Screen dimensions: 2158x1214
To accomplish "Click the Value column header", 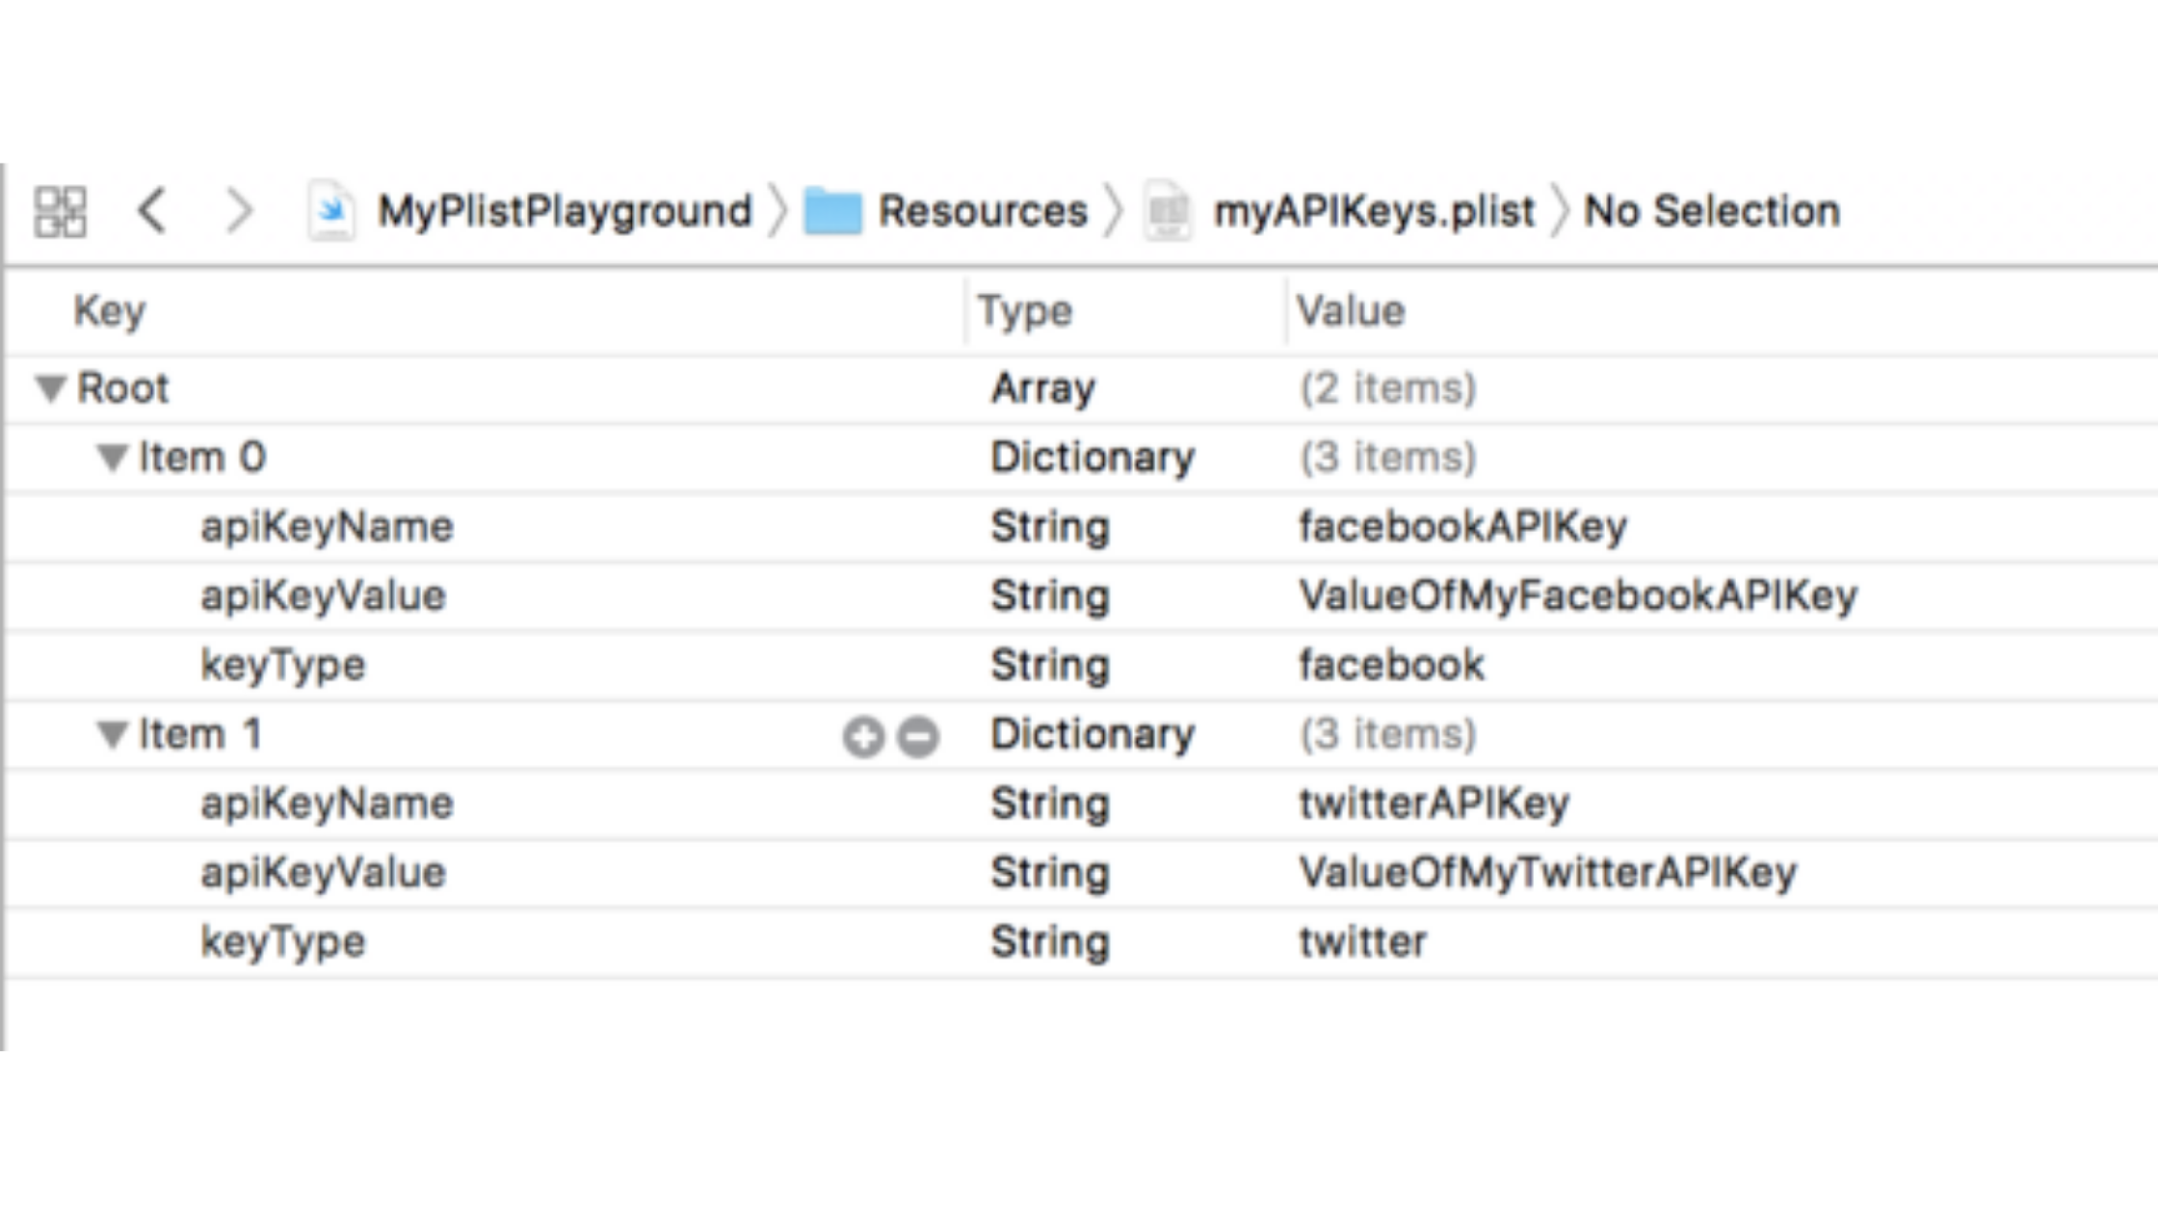I will coord(1351,311).
